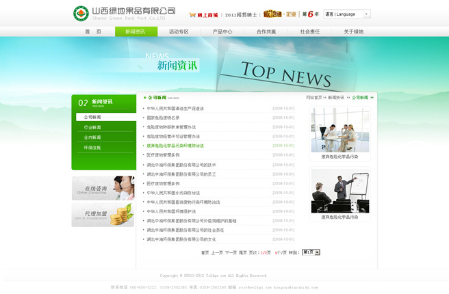Open article 湖北中油环保集团股份有限公司的员工
Image resolution: width=449 pixels, height=294 pixels.
(x=181, y=174)
